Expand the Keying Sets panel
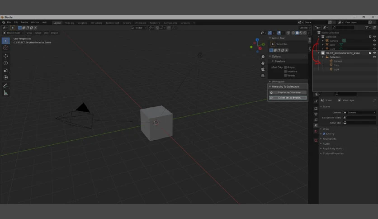Image resolution: width=378 pixels, height=219 pixels. point(329,139)
